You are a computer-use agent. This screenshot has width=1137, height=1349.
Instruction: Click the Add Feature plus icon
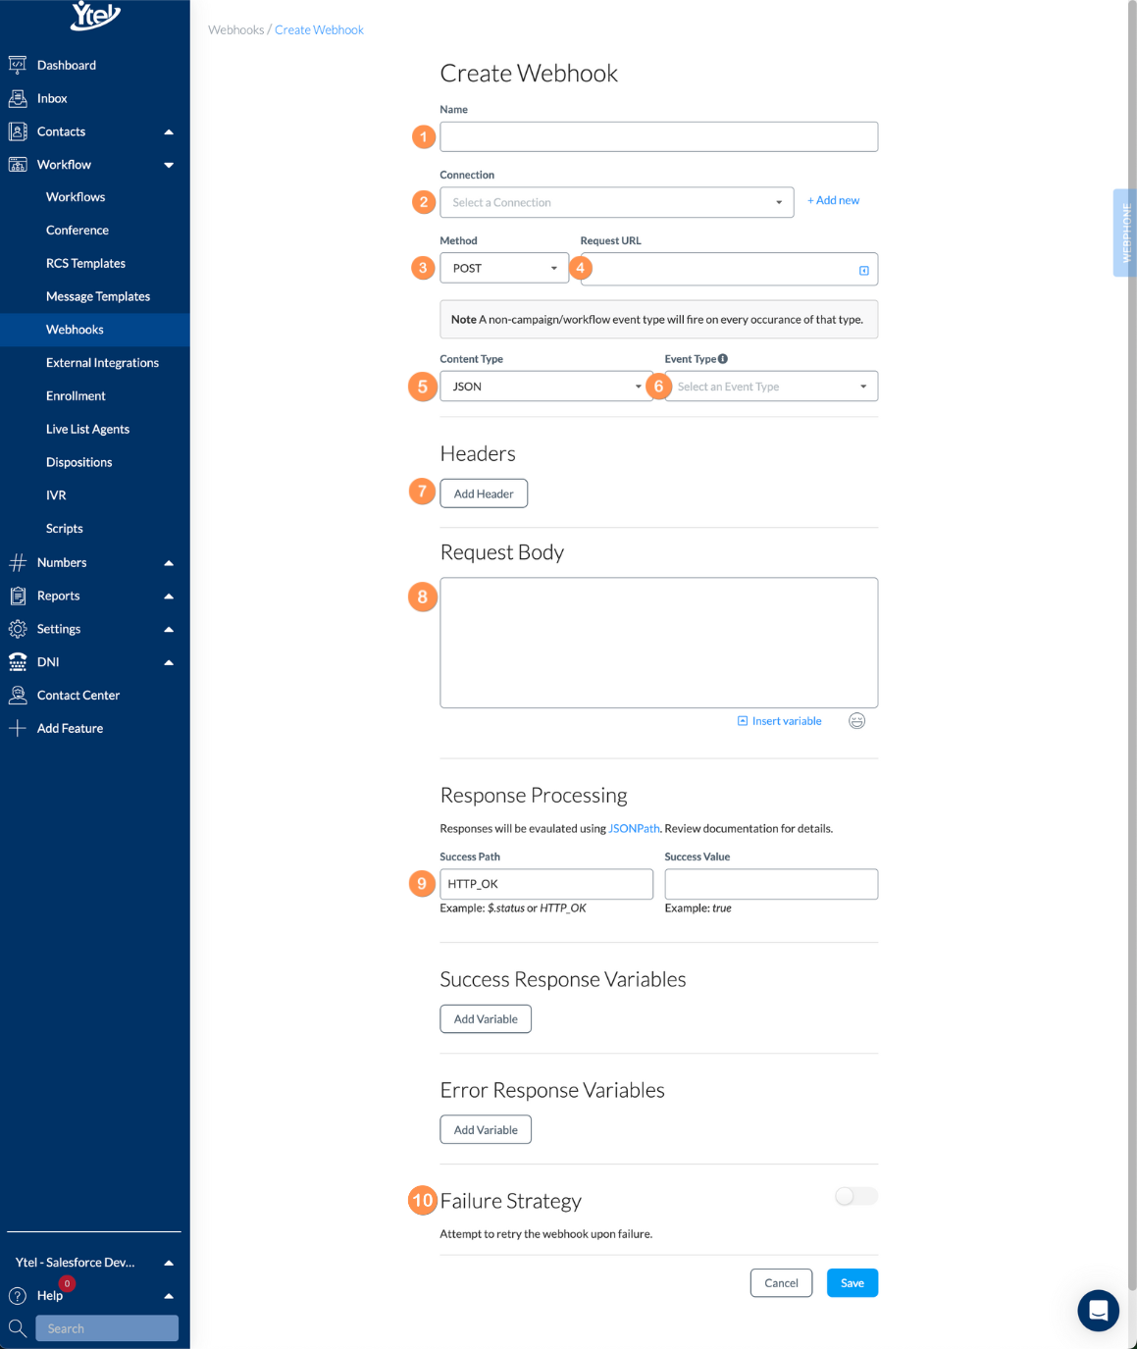point(18,728)
